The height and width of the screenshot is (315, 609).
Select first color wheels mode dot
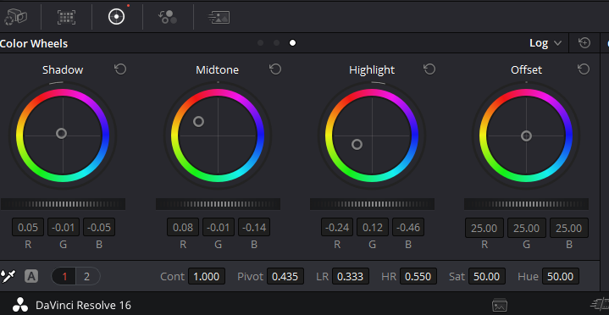[x=260, y=42]
